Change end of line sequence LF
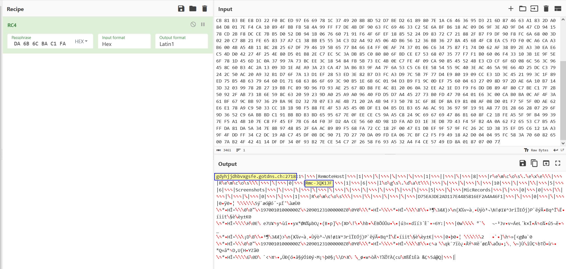This screenshot has width=566, height=269. [x=559, y=150]
